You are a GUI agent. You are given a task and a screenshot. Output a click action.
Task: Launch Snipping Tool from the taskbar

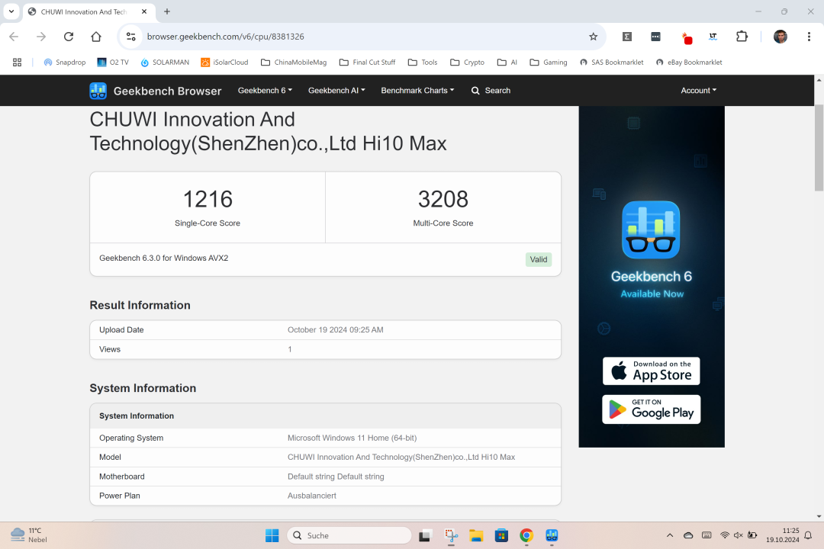[x=451, y=535]
